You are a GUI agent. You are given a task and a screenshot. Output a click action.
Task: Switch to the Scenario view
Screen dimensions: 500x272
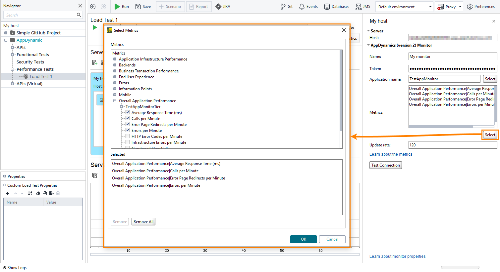(170, 6)
